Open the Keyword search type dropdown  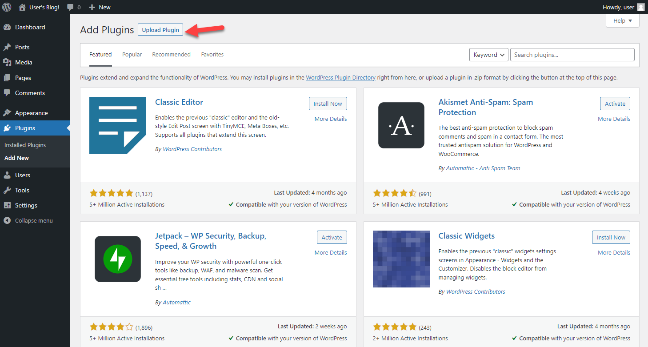click(x=489, y=55)
